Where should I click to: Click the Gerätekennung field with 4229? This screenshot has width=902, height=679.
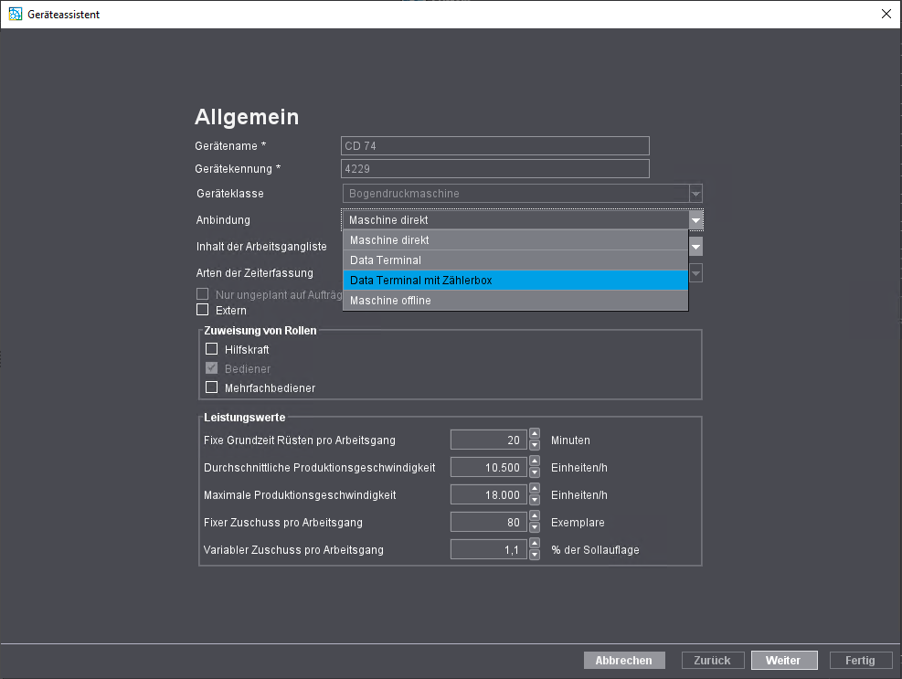[x=494, y=168]
